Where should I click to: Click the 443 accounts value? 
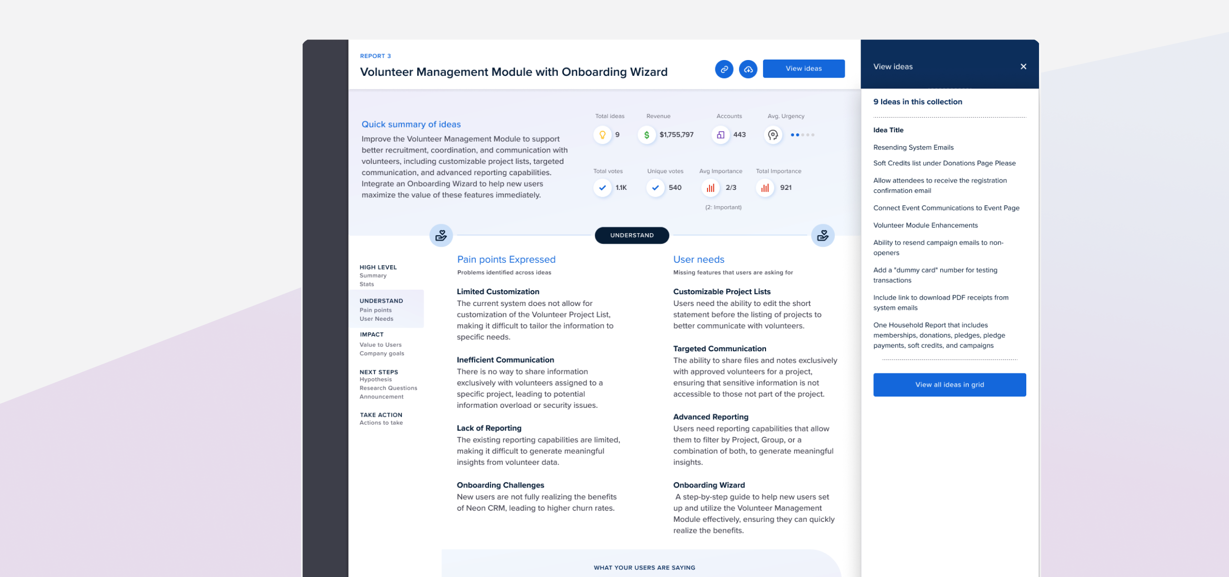coord(739,134)
